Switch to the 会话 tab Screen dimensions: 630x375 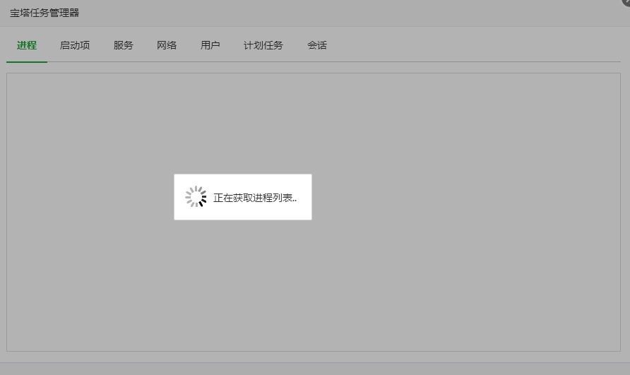(x=317, y=45)
